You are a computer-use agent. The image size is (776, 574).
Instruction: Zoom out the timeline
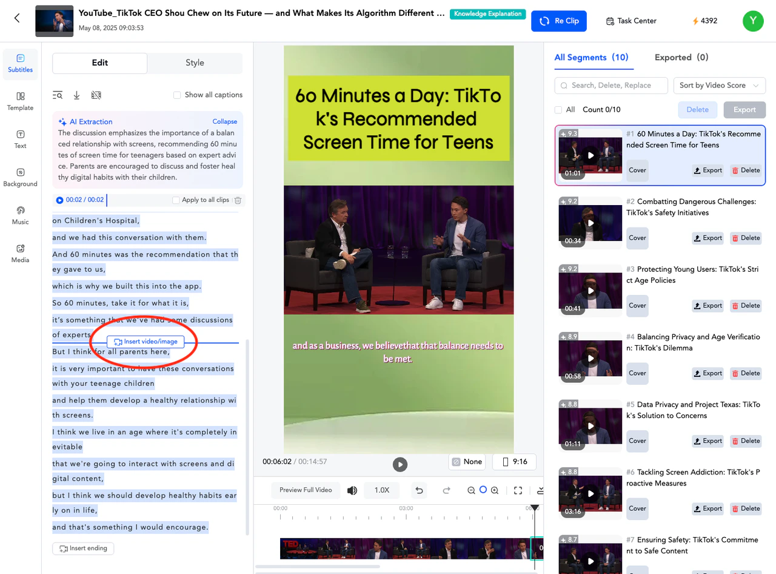(471, 490)
